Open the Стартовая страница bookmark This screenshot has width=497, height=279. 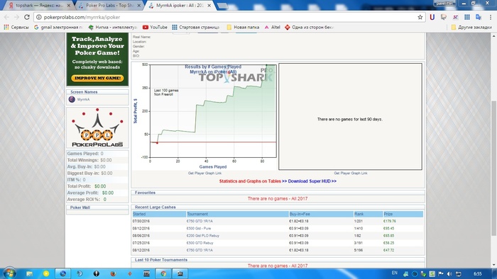pyautogui.click(x=195, y=27)
